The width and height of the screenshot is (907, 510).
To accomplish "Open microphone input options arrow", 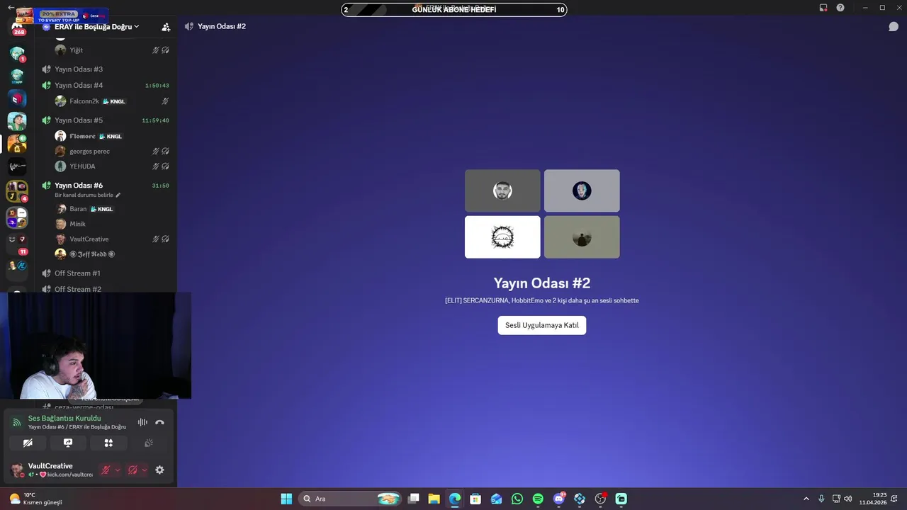I will [118, 470].
